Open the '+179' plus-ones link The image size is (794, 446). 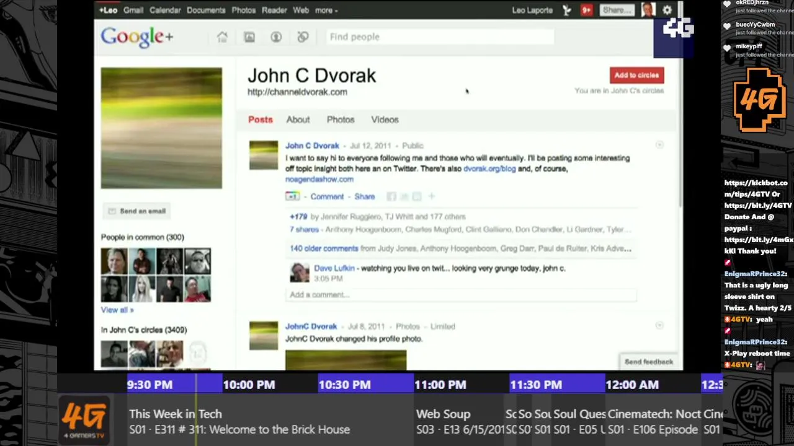coord(298,216)
